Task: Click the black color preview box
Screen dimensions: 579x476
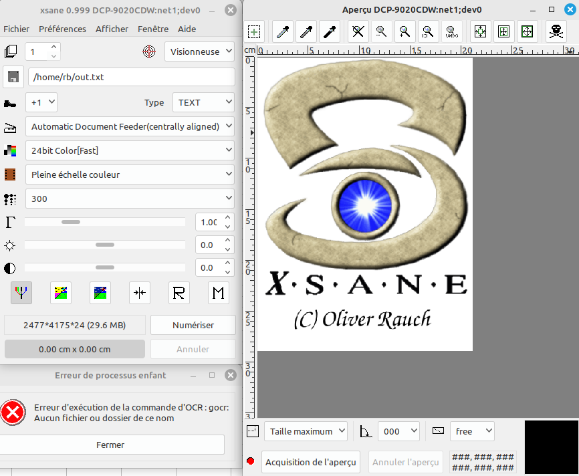Action: pos(552,447)
